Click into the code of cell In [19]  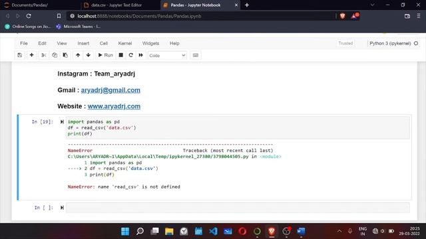coord(238,127)
